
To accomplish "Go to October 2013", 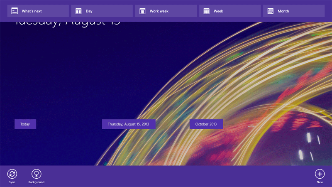I will (x=206, y=124).
